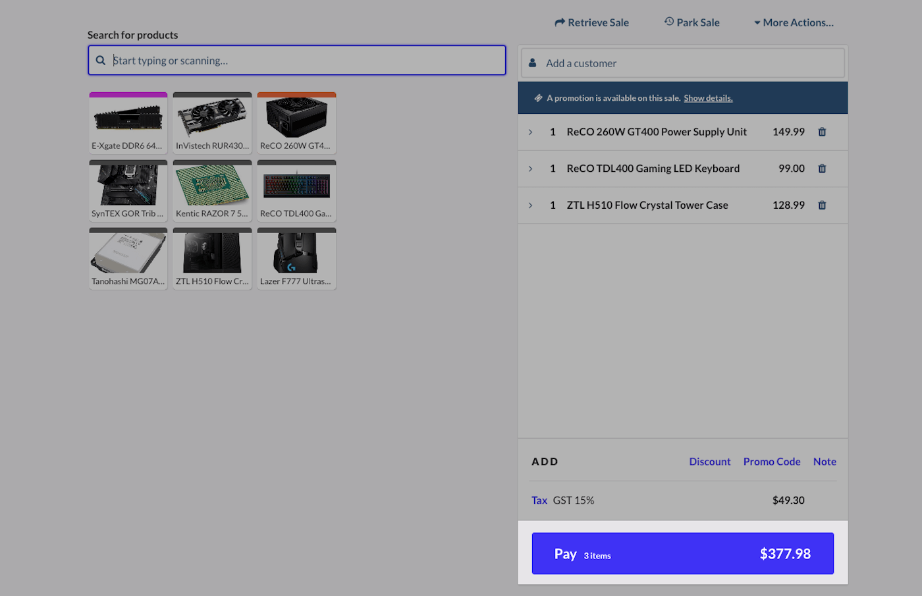The image size is (922, 596).
Task: Click the Park Sale clock icon
Action: click(669, 22)
